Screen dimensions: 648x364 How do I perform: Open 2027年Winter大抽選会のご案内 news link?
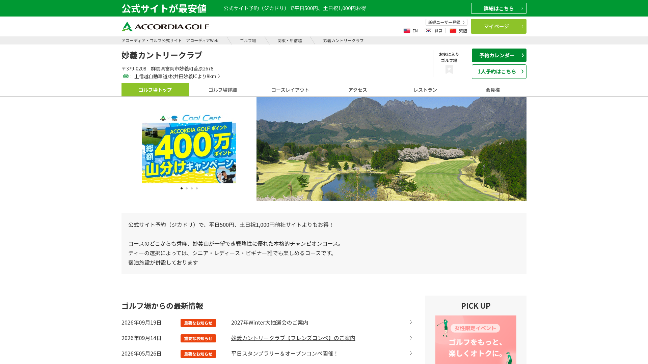pos(270,323)
